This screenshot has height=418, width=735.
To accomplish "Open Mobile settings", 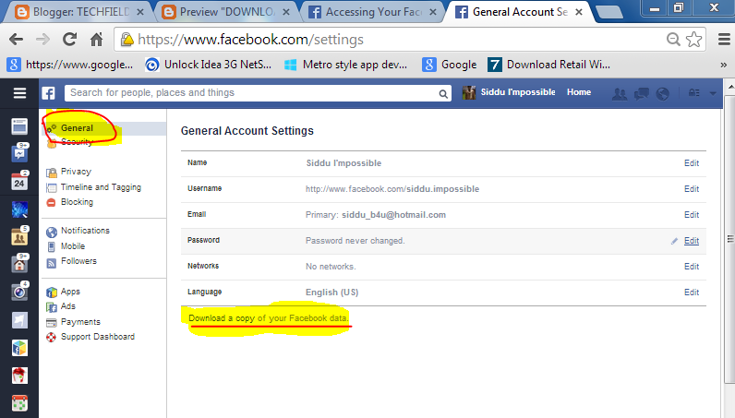I will click(73, 246).
